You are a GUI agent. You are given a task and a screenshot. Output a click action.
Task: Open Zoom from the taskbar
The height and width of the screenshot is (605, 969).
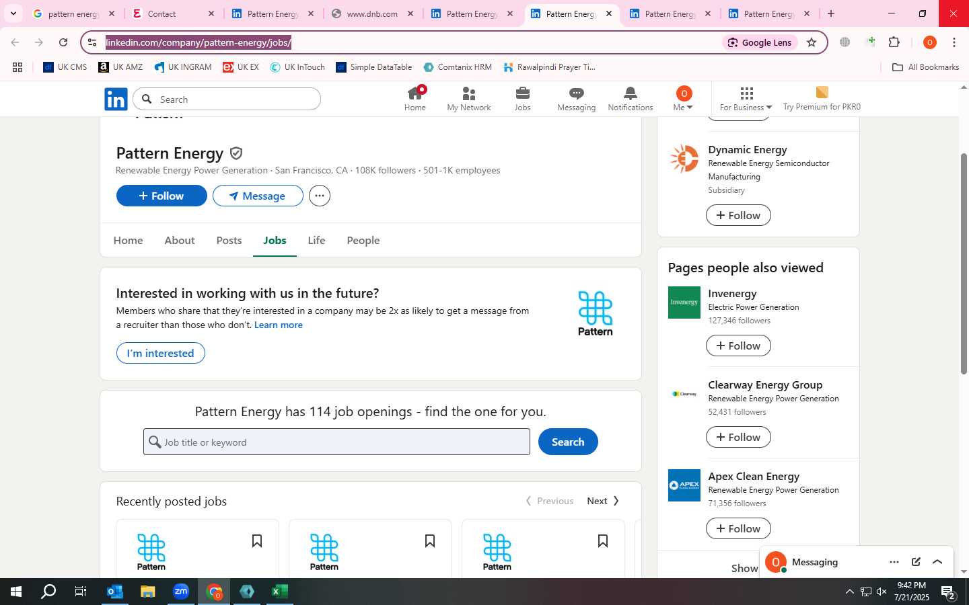(181, 592)
